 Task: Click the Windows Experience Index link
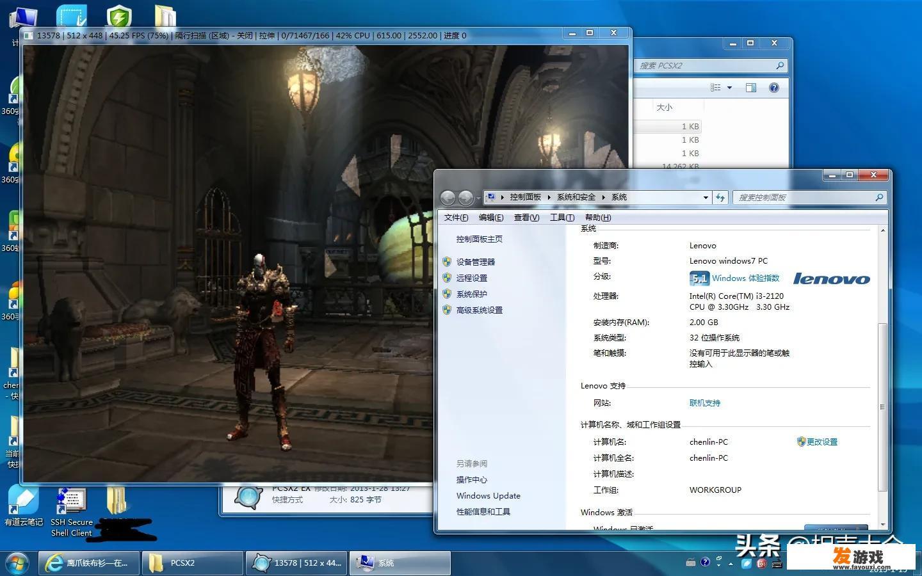(745, 278)
